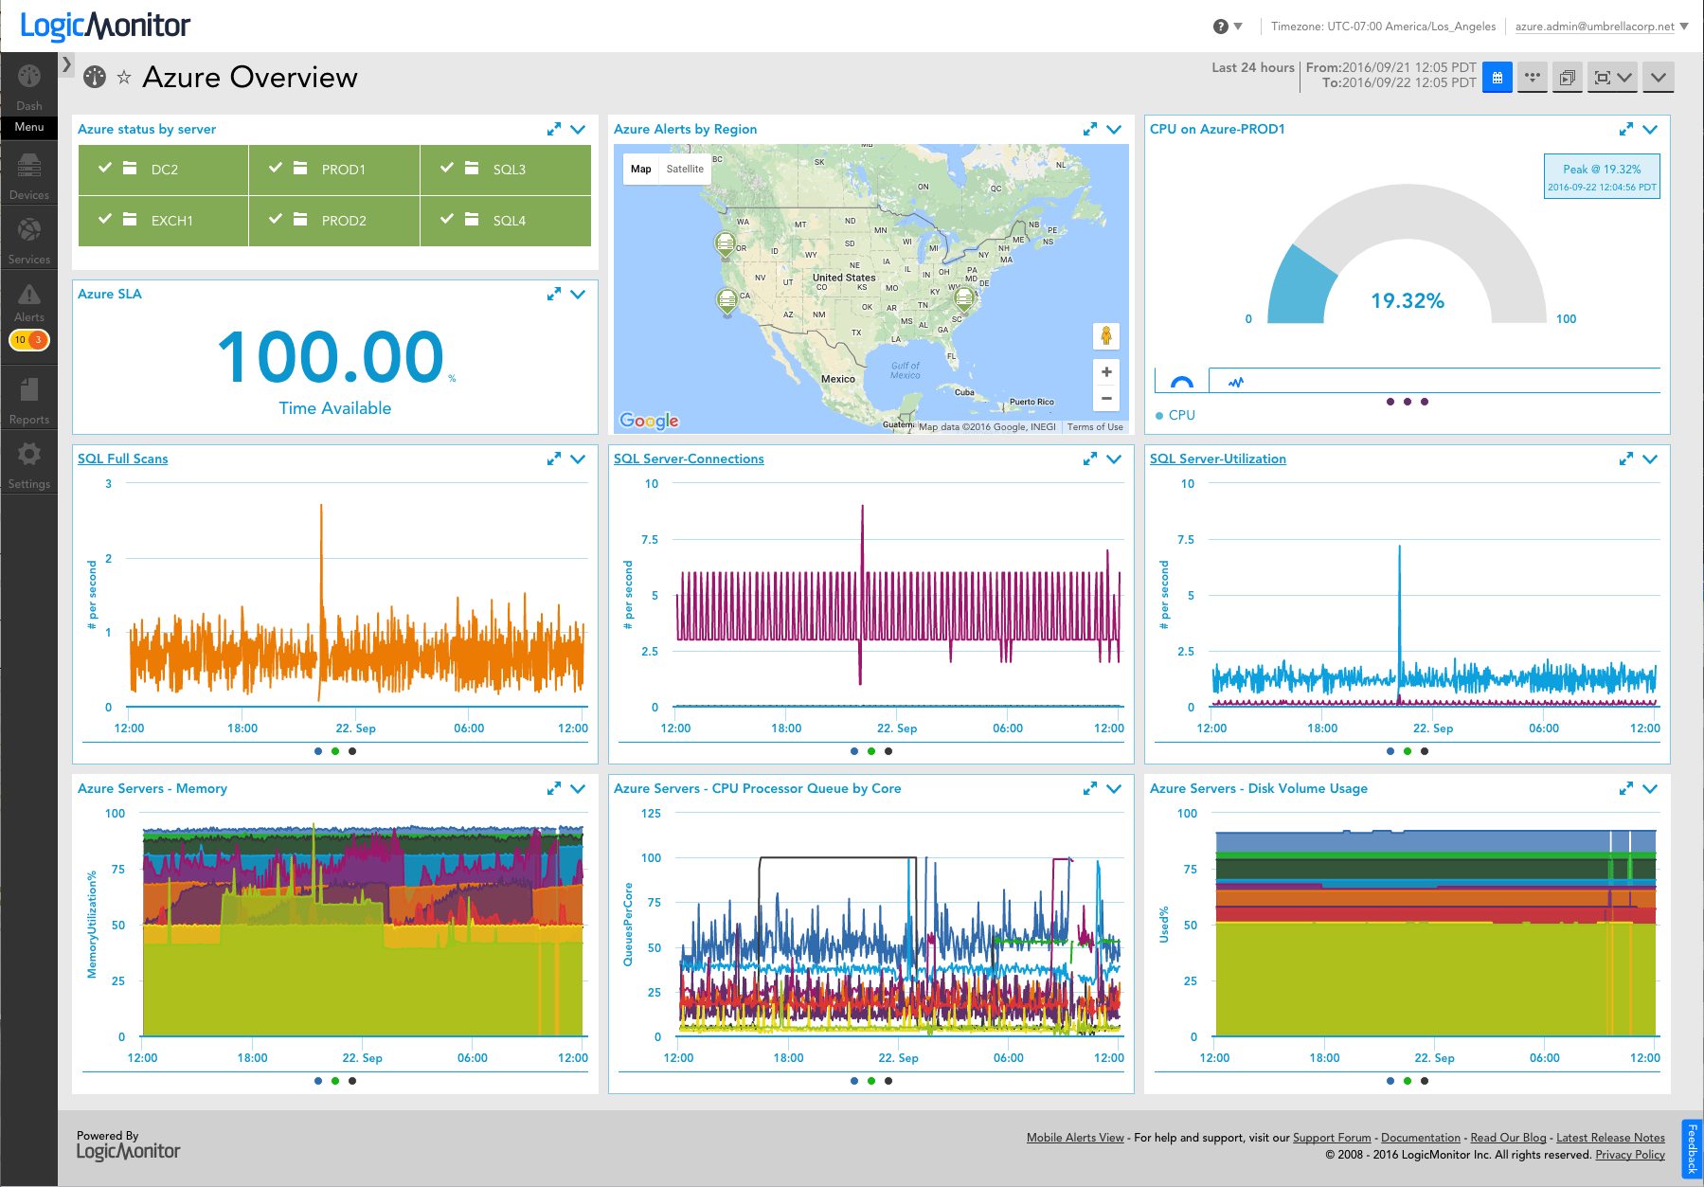Viewport: 1704px width, 1187px height.
Task: Visit the Support Forum link
Action: pos(1332,1137)
